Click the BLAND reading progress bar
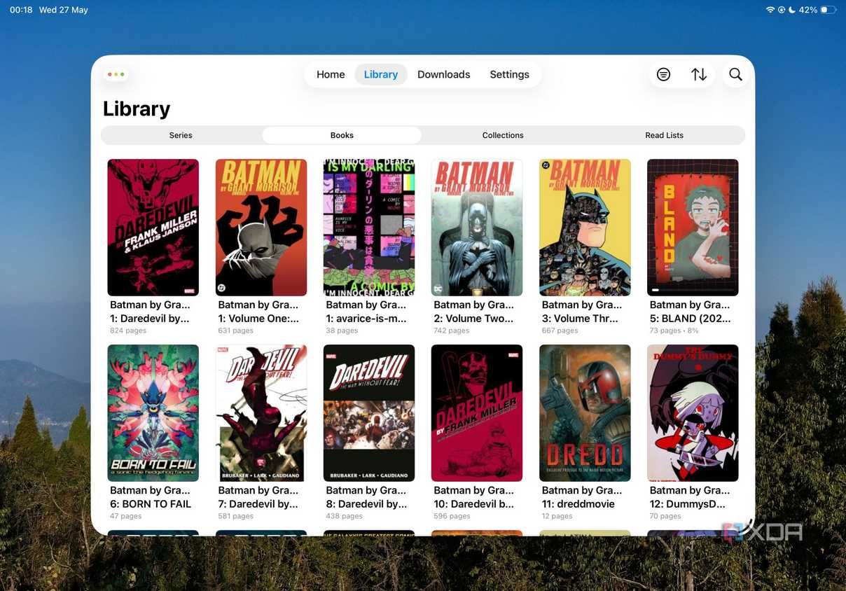This screenshot has height=591, width=846. 693,289
